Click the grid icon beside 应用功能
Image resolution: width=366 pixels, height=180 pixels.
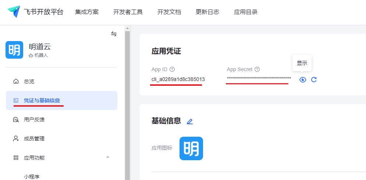click(16, 158)
